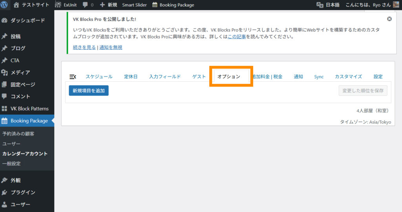Open 予約済みの顧客 submenu item

tap(18, 134)
